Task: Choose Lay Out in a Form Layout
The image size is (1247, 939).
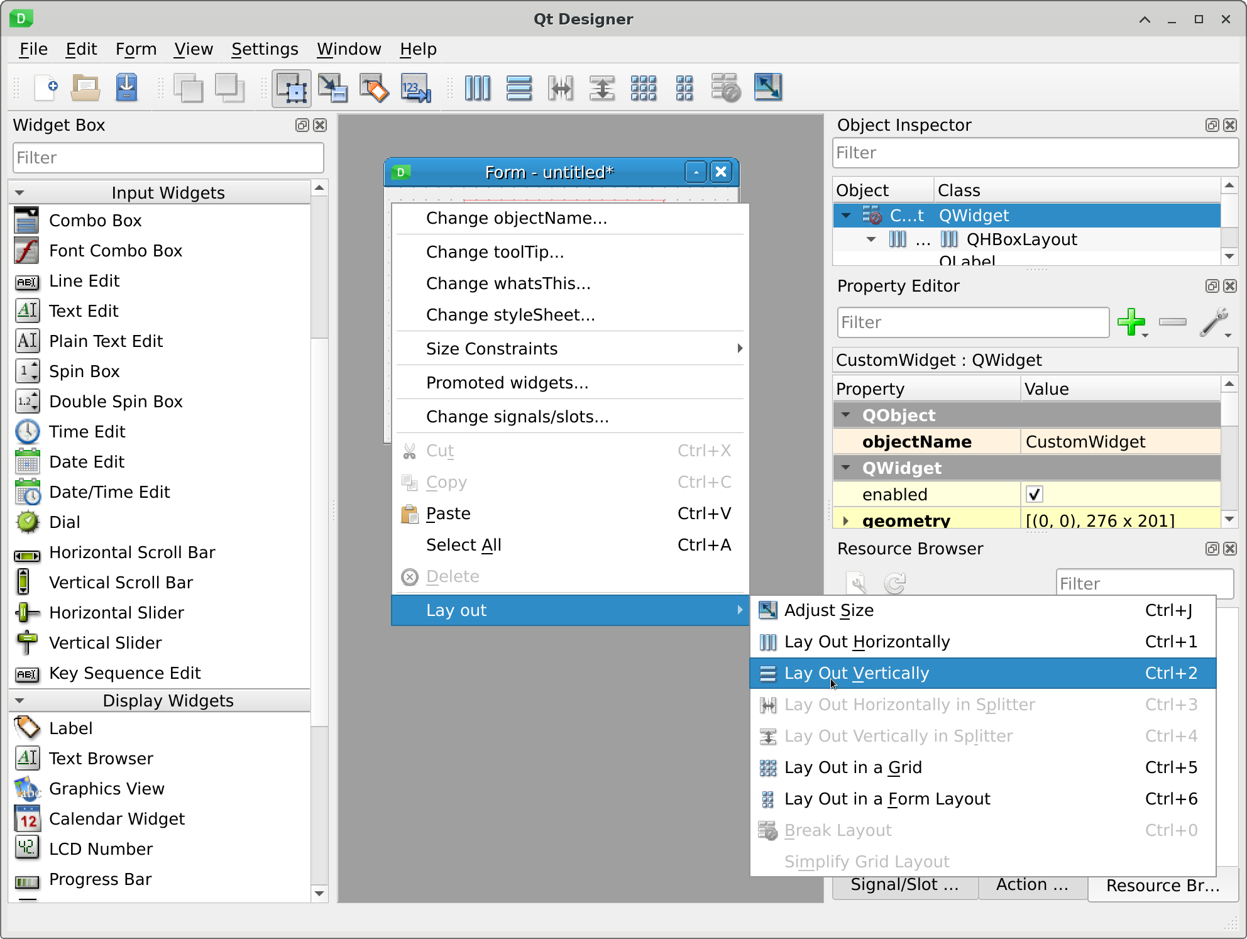Action: tap(887, 799)
